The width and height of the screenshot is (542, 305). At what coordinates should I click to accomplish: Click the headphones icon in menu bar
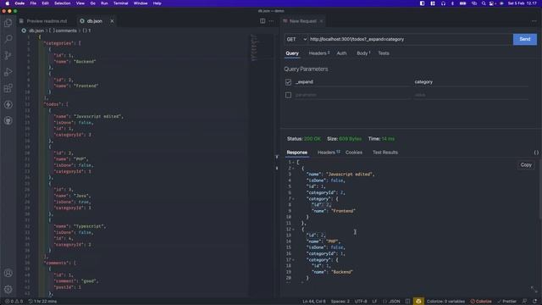(x=443, y=3)
